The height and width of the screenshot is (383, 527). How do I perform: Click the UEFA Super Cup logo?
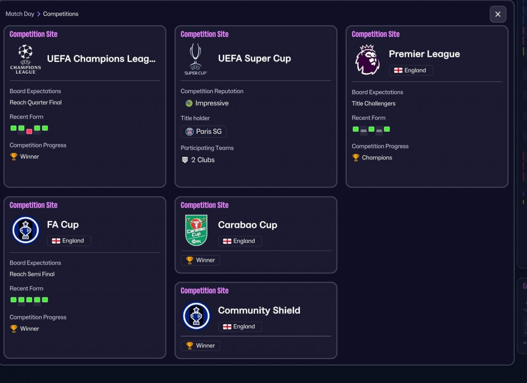196,59
